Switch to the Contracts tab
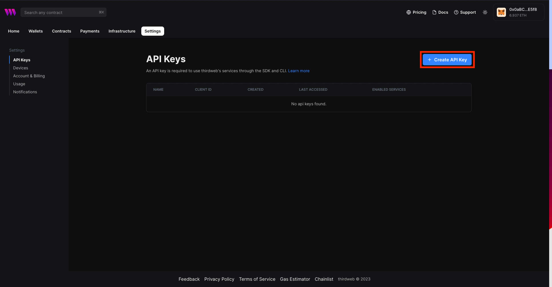Image resolution: width=552 pixels, height=287 pixels. pyautogui.click(x=61, y=31)
